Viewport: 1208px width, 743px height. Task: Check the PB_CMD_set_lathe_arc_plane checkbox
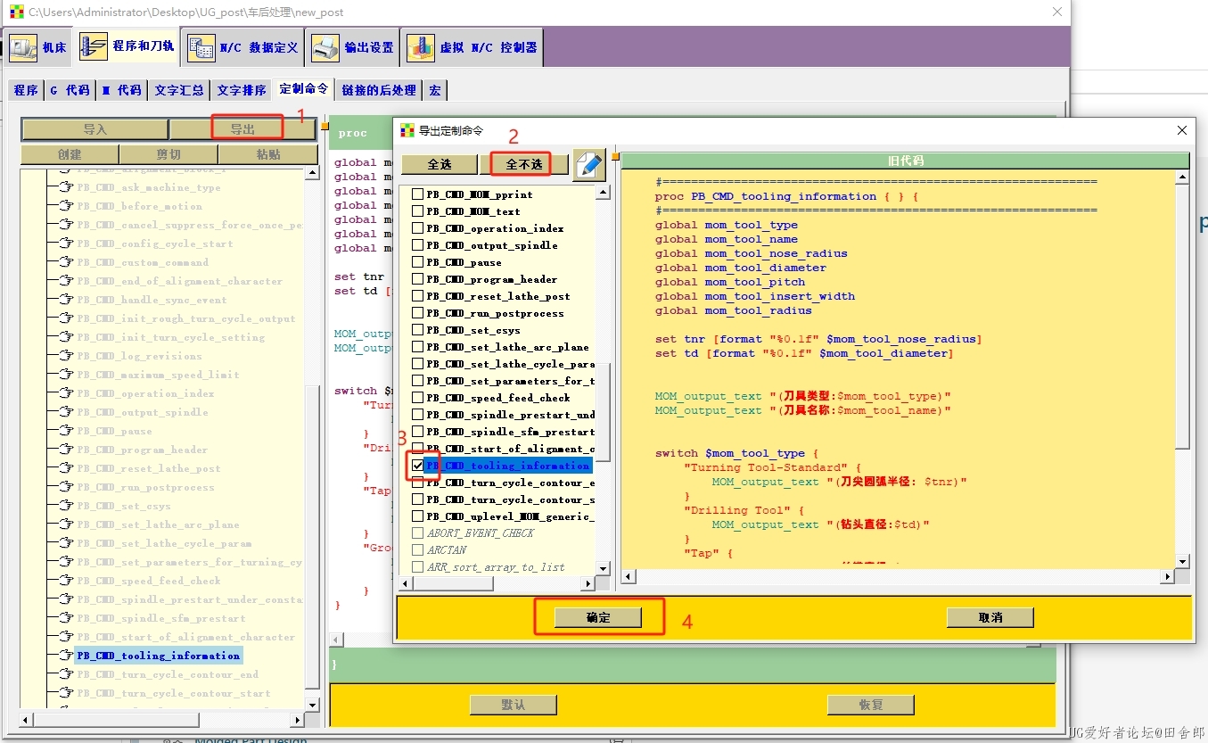pyautogui.click(x=417, y=347)
